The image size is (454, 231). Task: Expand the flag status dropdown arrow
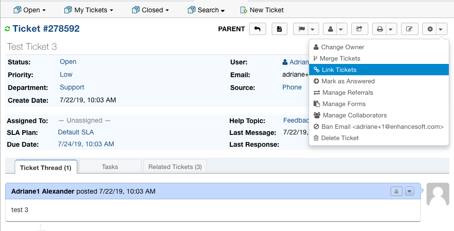click(x=312, y=29)
